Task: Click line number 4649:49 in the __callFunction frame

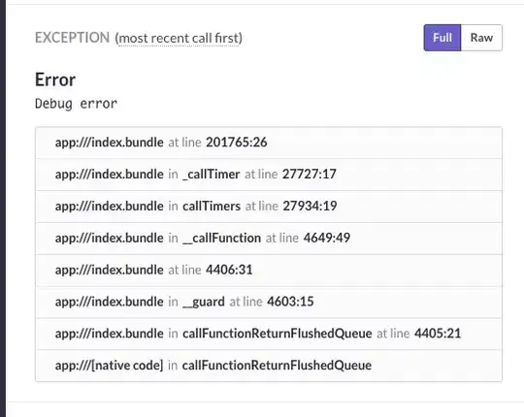Action: point(327,238)
